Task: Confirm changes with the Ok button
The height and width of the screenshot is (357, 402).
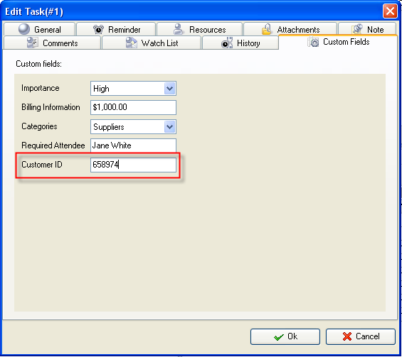Action: (x=285, y=336)
